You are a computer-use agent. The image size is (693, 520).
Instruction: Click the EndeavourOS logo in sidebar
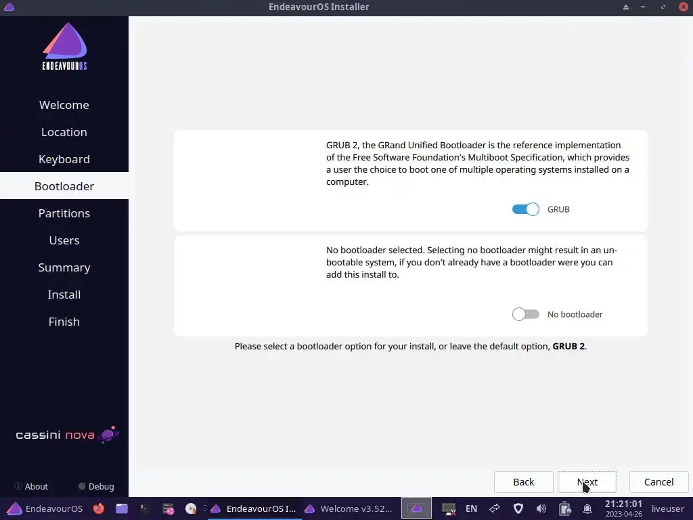click(x=64, y=47)
